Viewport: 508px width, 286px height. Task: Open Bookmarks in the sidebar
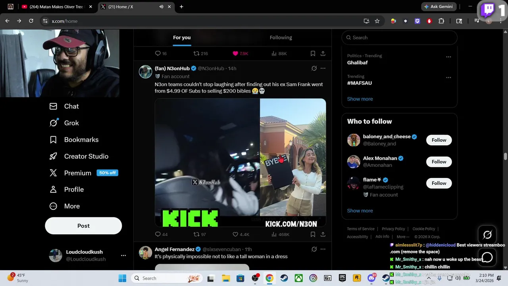click(x=74, y=140)
